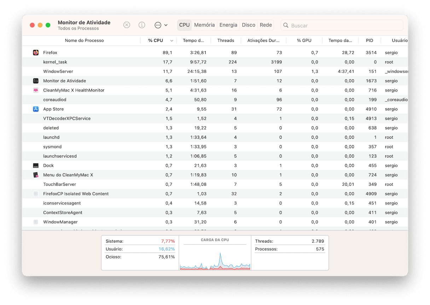Click the magnifier icon in search field
Screen dimensions: 430x305
click(x=286, y=25)
